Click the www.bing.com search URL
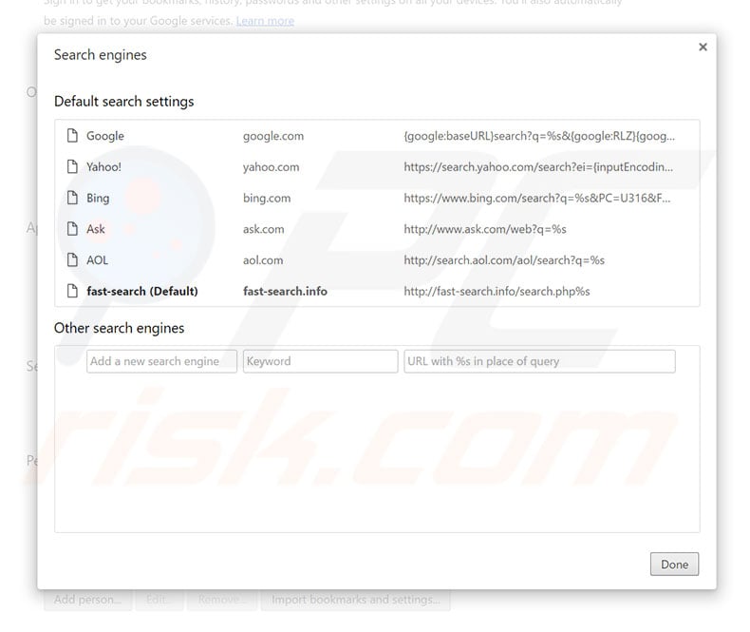The height and width of the screenshot is (632, 750). point(537,199)
